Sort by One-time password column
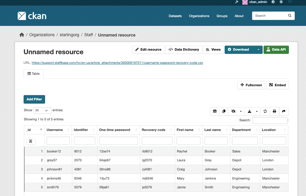The width and height of the screenshot is (306, 196). 119,130
